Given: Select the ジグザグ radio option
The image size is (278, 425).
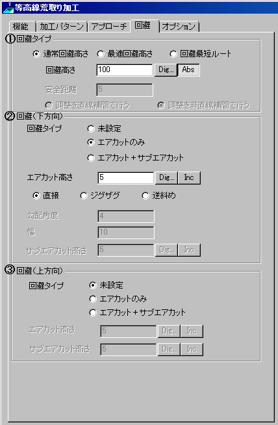Looking at the screenshot, I should (100, 196).
